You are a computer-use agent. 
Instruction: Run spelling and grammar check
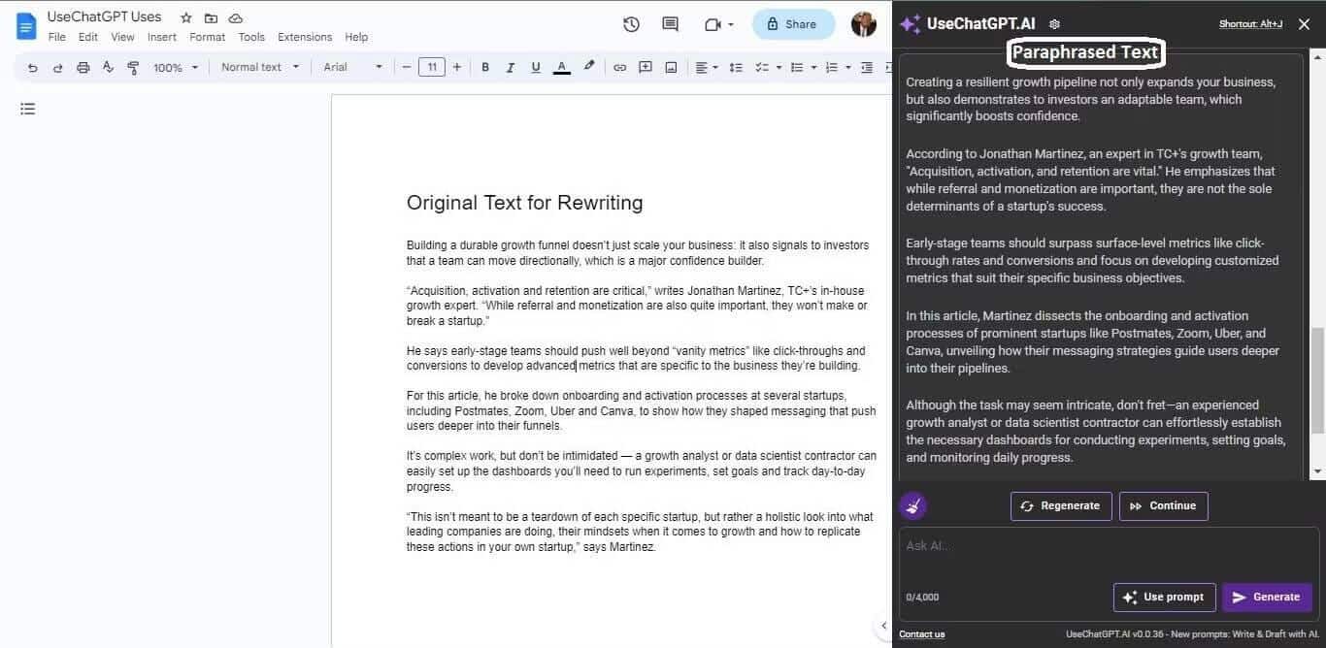coord(108,67)
